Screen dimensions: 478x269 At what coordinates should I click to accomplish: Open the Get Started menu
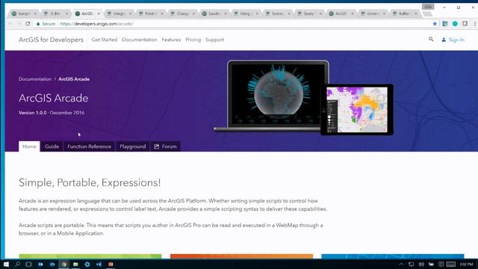105,40
